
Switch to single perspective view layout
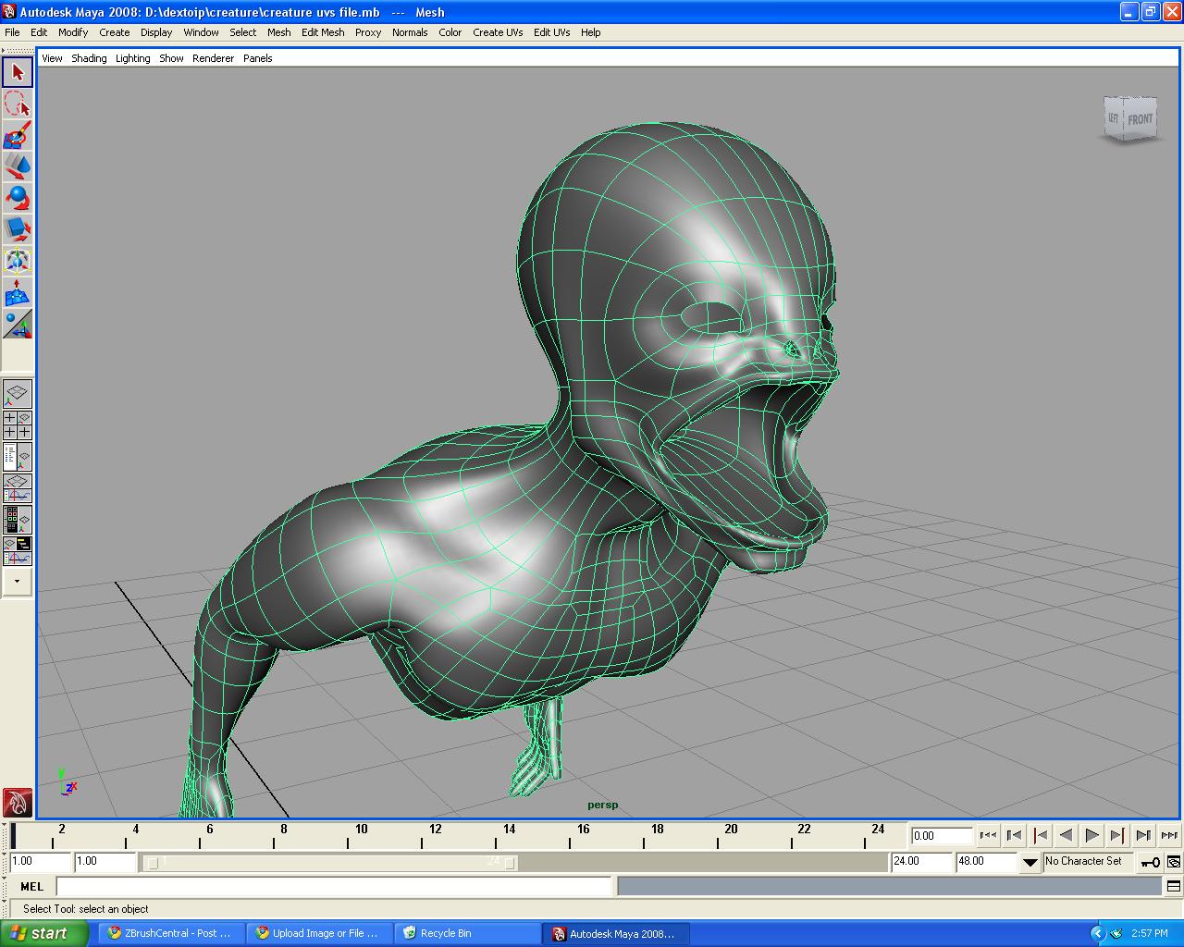[18, 394]
